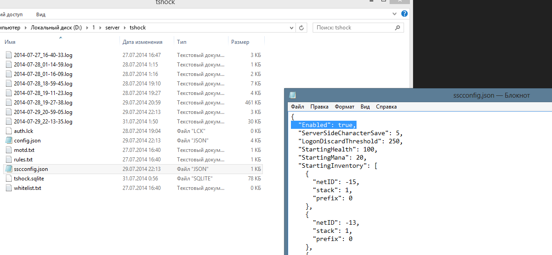Sort files by Размер column header
Image resolution: width=552 pixels, height=255 pixels.
240,42
